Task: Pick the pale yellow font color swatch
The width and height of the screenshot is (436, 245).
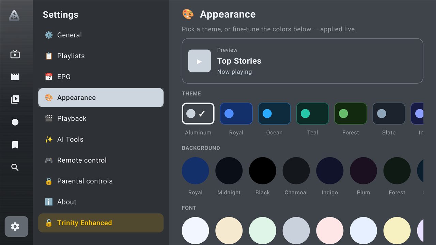Action: (x=397, y=231)
